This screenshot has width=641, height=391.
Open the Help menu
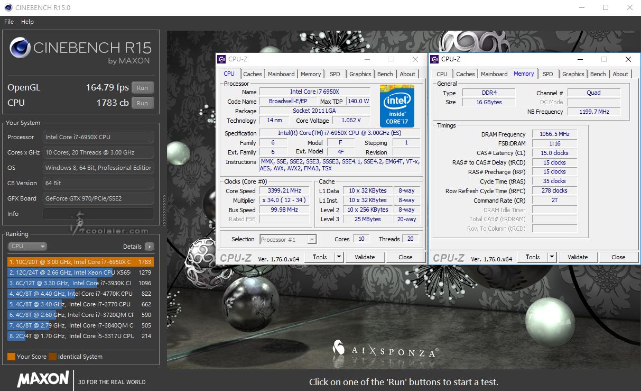pos(27,22)
